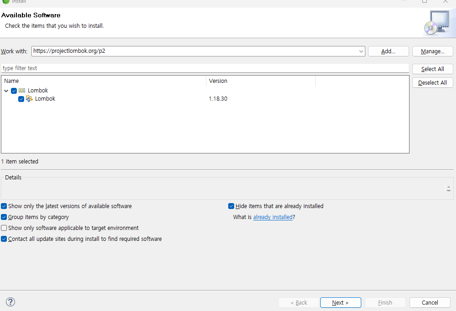Focus the type filter text field
Image resolution: width=456 pixels, height=311 pixels.
point(205,68)
